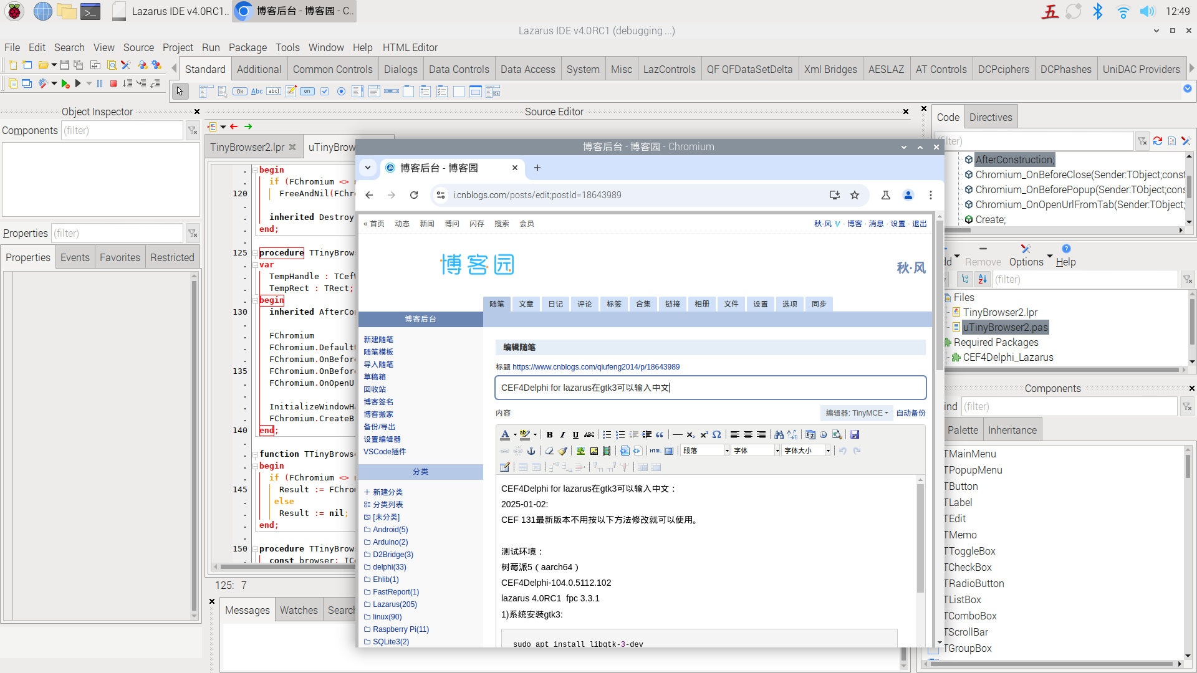Image resolution: width=1197 pixels, height=673 pixels.
Task: Toggle Italic formatting in blog editor
Action: tap(562, 434)
